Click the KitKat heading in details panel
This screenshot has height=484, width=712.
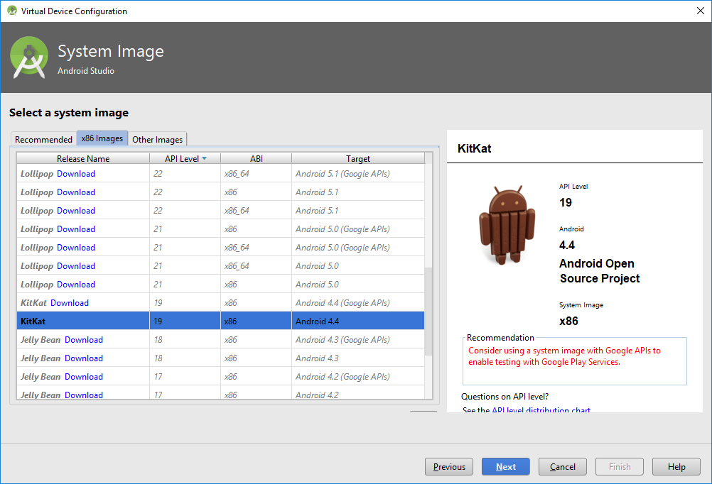tap(474, 148)
